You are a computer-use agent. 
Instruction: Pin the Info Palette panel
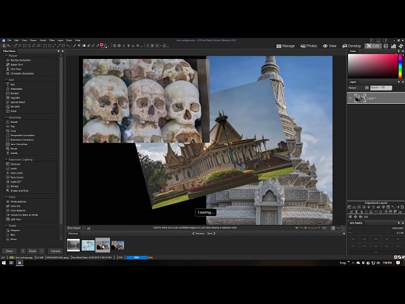[399, 223]
